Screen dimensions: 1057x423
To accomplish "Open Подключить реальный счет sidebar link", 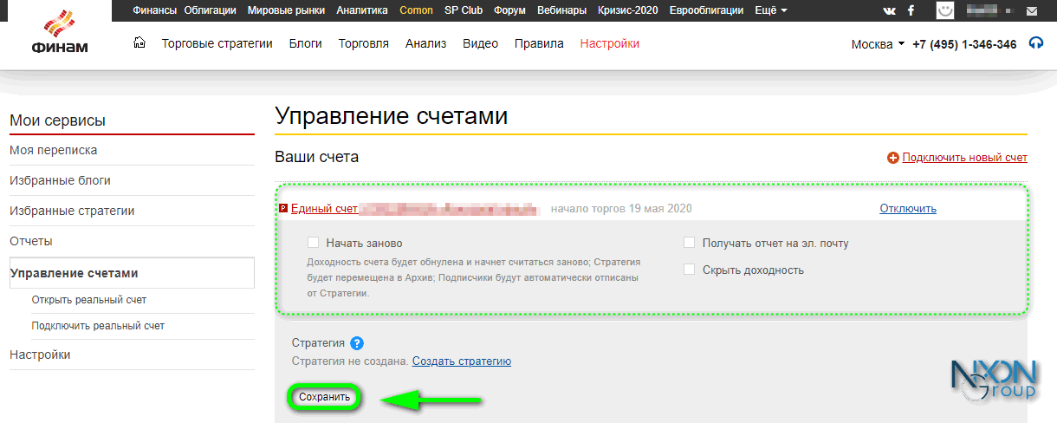I will pos(98,326).
